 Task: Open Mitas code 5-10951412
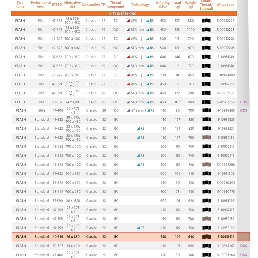226,237
